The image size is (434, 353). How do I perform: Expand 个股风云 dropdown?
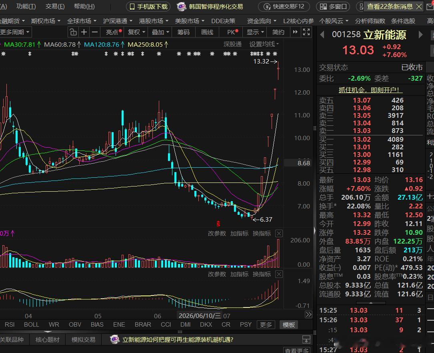coord(334,21)
